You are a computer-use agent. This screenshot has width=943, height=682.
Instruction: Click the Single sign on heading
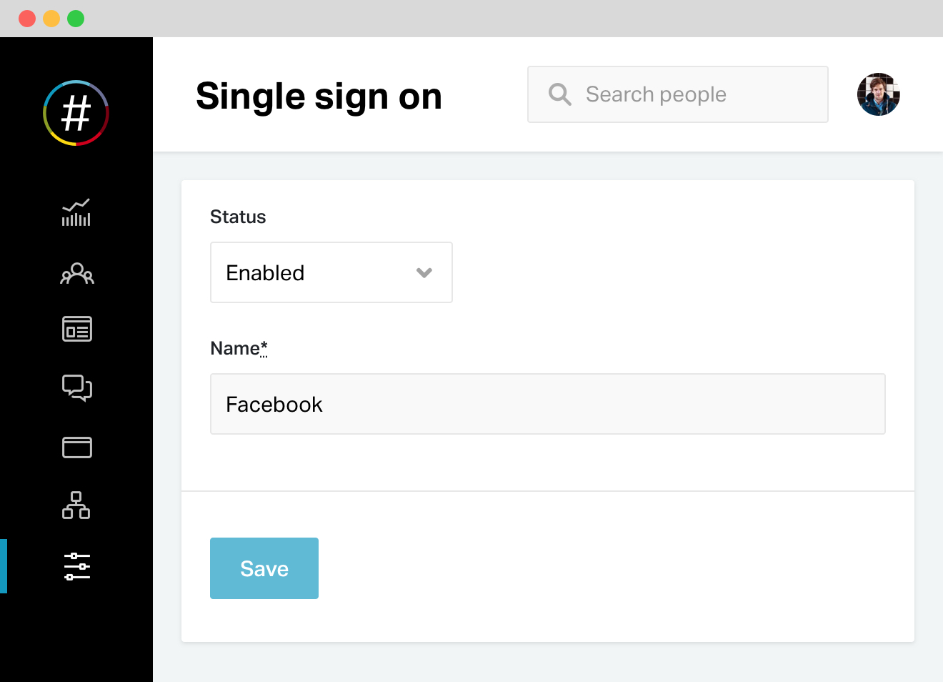[x=319, y=96]
